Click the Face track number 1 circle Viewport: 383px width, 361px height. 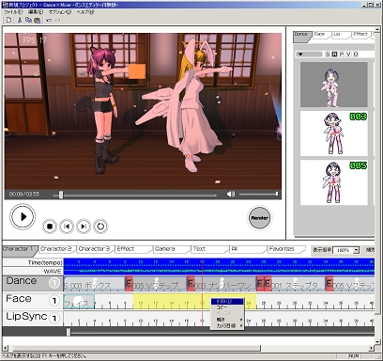tap(54, 301)
